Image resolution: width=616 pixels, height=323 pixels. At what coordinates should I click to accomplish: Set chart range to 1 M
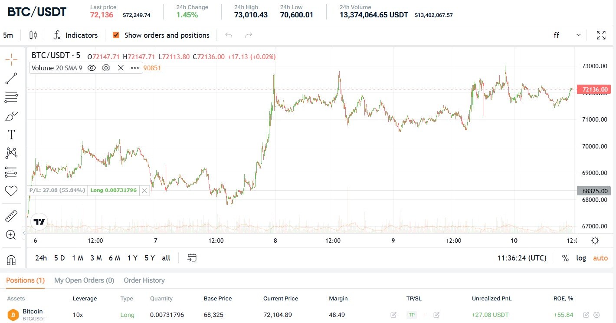[78, 258]
